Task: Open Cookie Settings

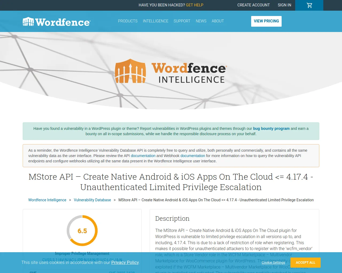Action: [x=273, y=263]
